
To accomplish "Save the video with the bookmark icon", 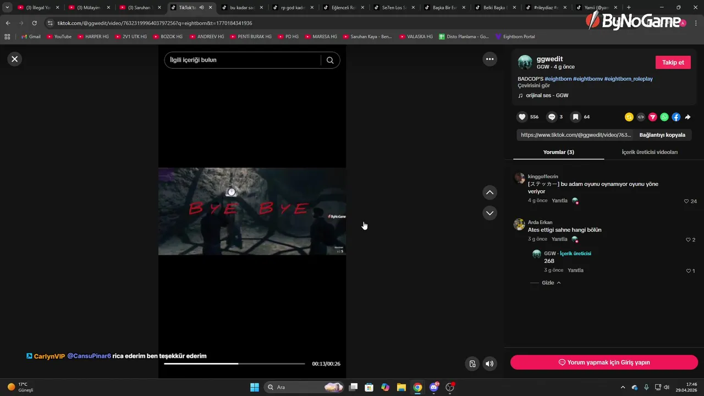I will point(575,117).
